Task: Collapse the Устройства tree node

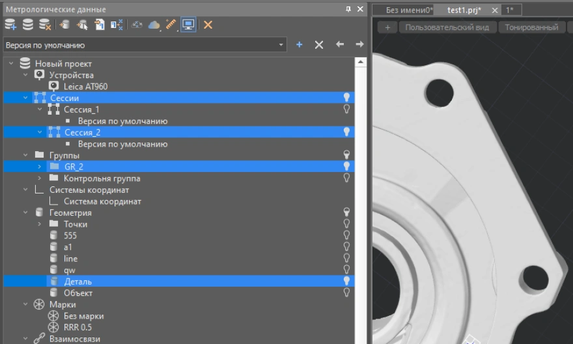Action: coord(25,75)
